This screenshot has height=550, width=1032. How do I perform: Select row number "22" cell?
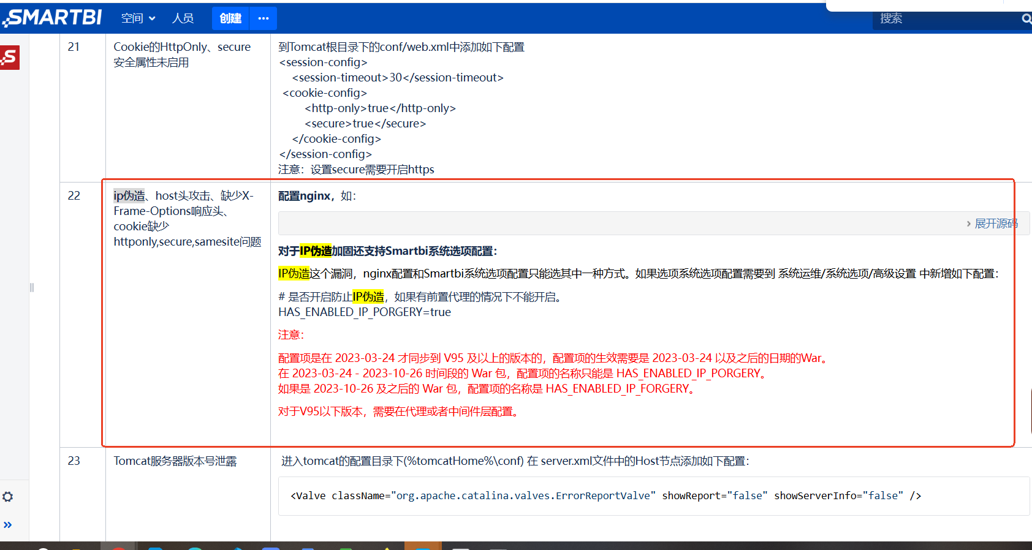74,196
